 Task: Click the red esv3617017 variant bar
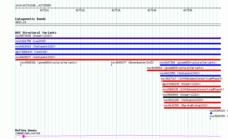pos(191,81)
